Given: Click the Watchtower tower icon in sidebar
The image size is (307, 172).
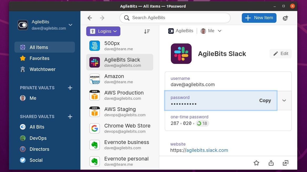Looking at the screenshot, I should pos(23,69).
